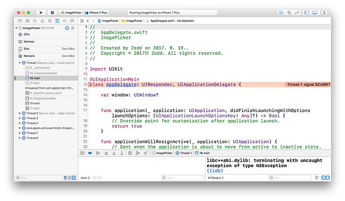Click the Thread 1: signal SIGABRT annotation
345x201 pixels.
(308, 84)
